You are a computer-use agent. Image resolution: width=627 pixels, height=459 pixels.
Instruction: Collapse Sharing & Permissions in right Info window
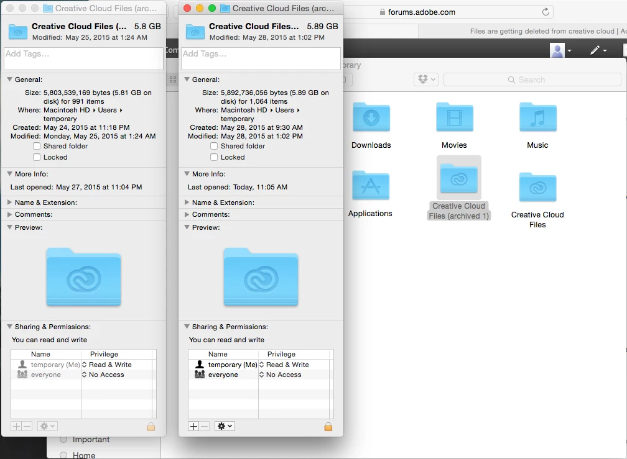(x=187, y=327)
